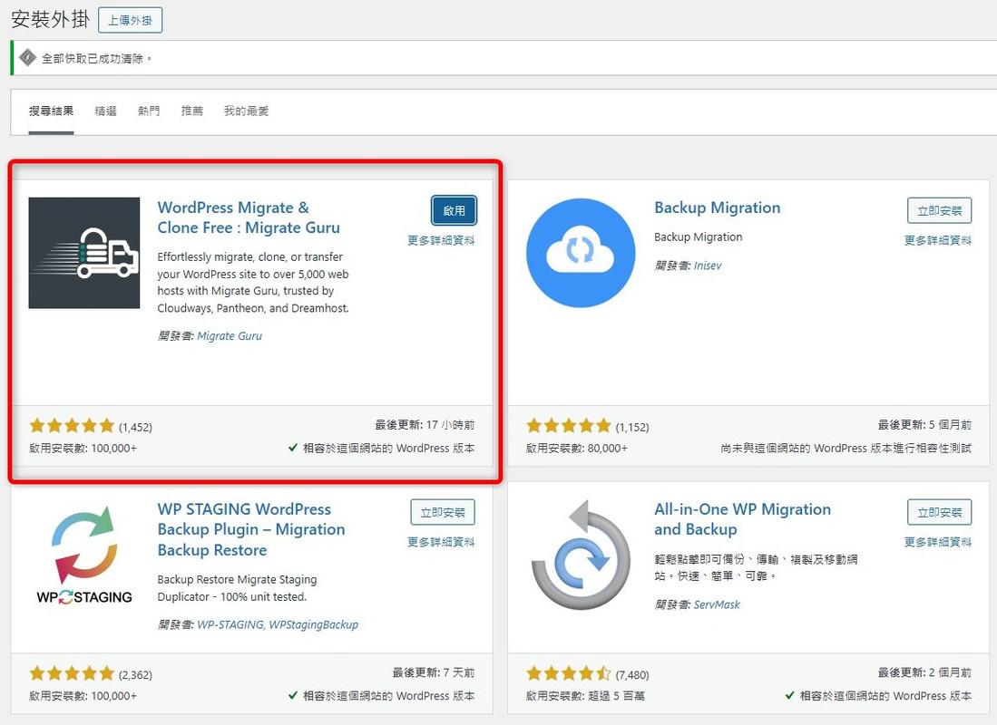Click the All-in-One WP Migration icon
Screen dimensions: 997x725
tap(581, 555)
